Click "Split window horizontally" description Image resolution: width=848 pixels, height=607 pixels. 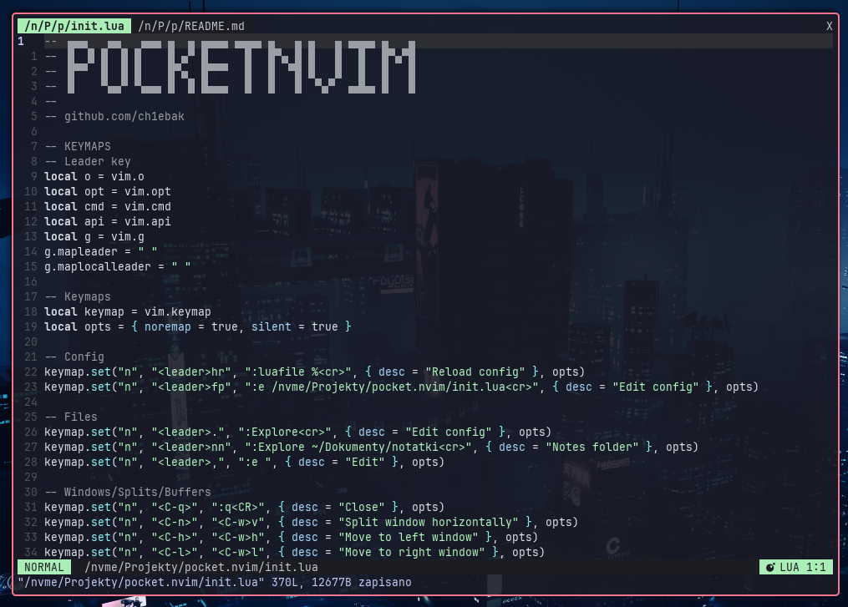coord(429,522)
